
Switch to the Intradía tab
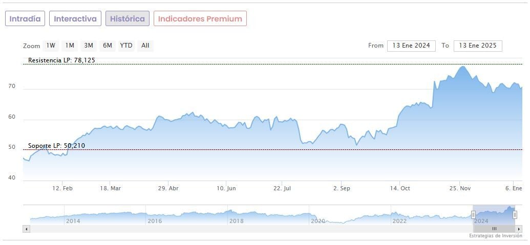(x=25, y=19)
